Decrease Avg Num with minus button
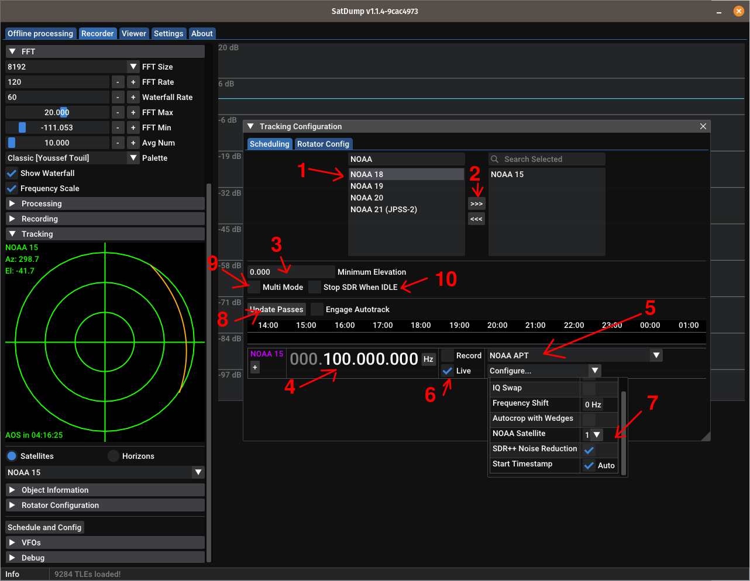Screen dimensions: 750x581 click(118, 143)
